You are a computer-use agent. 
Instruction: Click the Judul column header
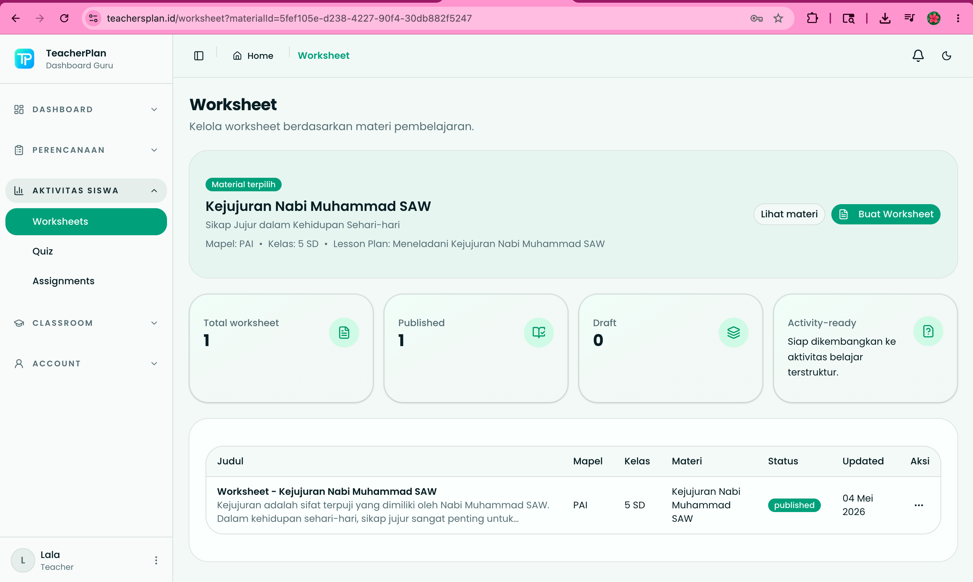click(x=230, y=461)
